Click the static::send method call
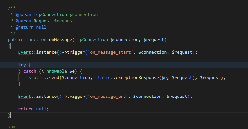 click(x=44, y=78)
